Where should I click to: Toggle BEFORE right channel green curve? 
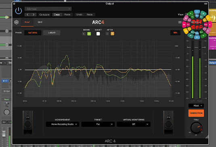(x=89, y=34)
